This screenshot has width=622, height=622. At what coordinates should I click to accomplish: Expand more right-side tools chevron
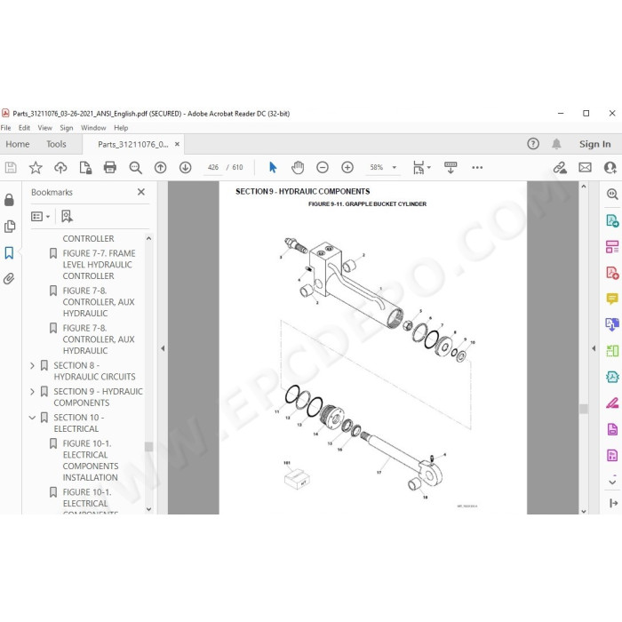tap(612, 482)
